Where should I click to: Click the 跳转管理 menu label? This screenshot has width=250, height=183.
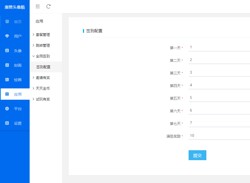pyautogui.click(x=43, y=45)
